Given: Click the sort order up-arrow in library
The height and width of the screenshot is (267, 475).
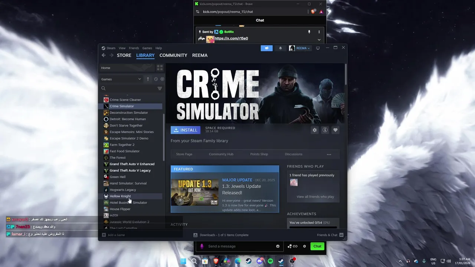Looking at the screenshot, I should click(x=148, y=79).
